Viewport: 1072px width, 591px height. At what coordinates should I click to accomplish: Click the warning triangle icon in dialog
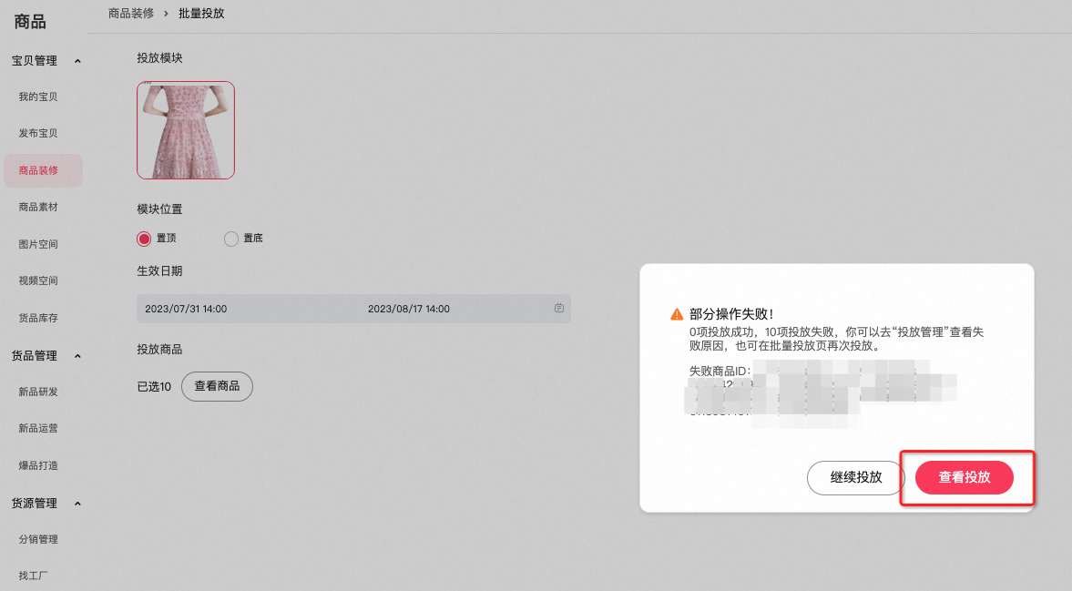[677, 314]
